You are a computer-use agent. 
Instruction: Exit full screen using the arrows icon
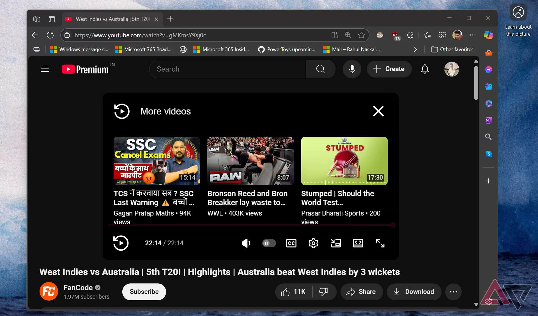click(380, 243)
